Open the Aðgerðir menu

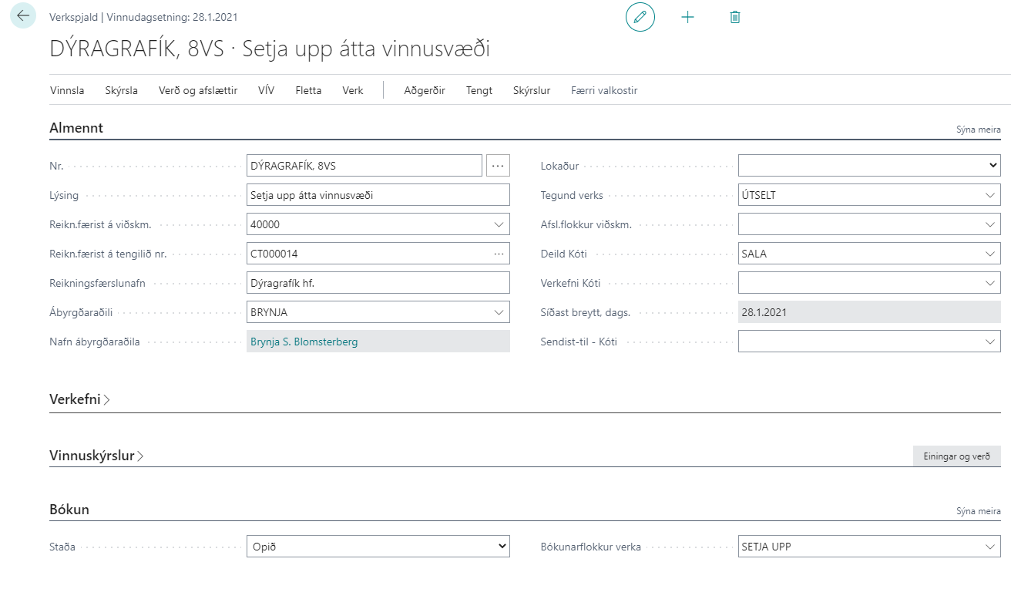pos(425,90)
